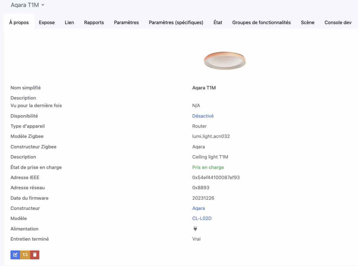This screenshot has width=358, height=266.
Task: Click the blue edit device icon
Action: pyautogui.click(x=15, y=255)
